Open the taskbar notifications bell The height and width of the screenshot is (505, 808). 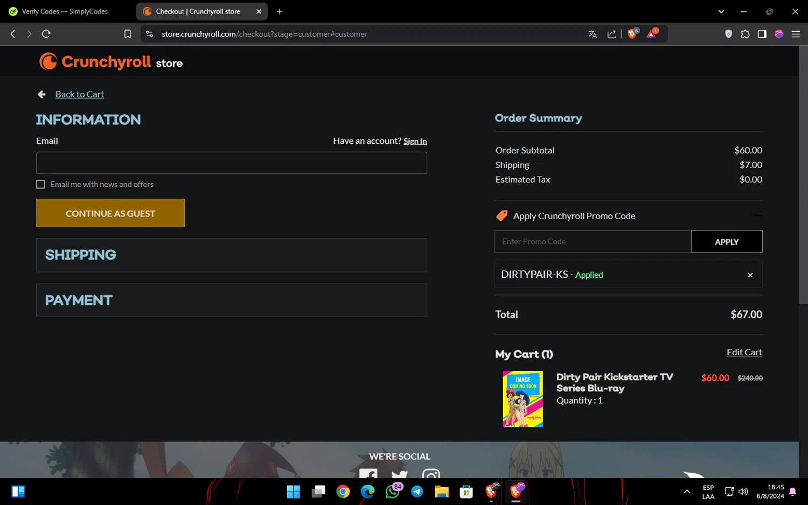coord(793,492)
